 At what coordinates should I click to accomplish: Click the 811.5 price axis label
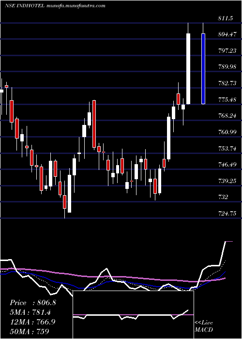[x=225, y=18]
